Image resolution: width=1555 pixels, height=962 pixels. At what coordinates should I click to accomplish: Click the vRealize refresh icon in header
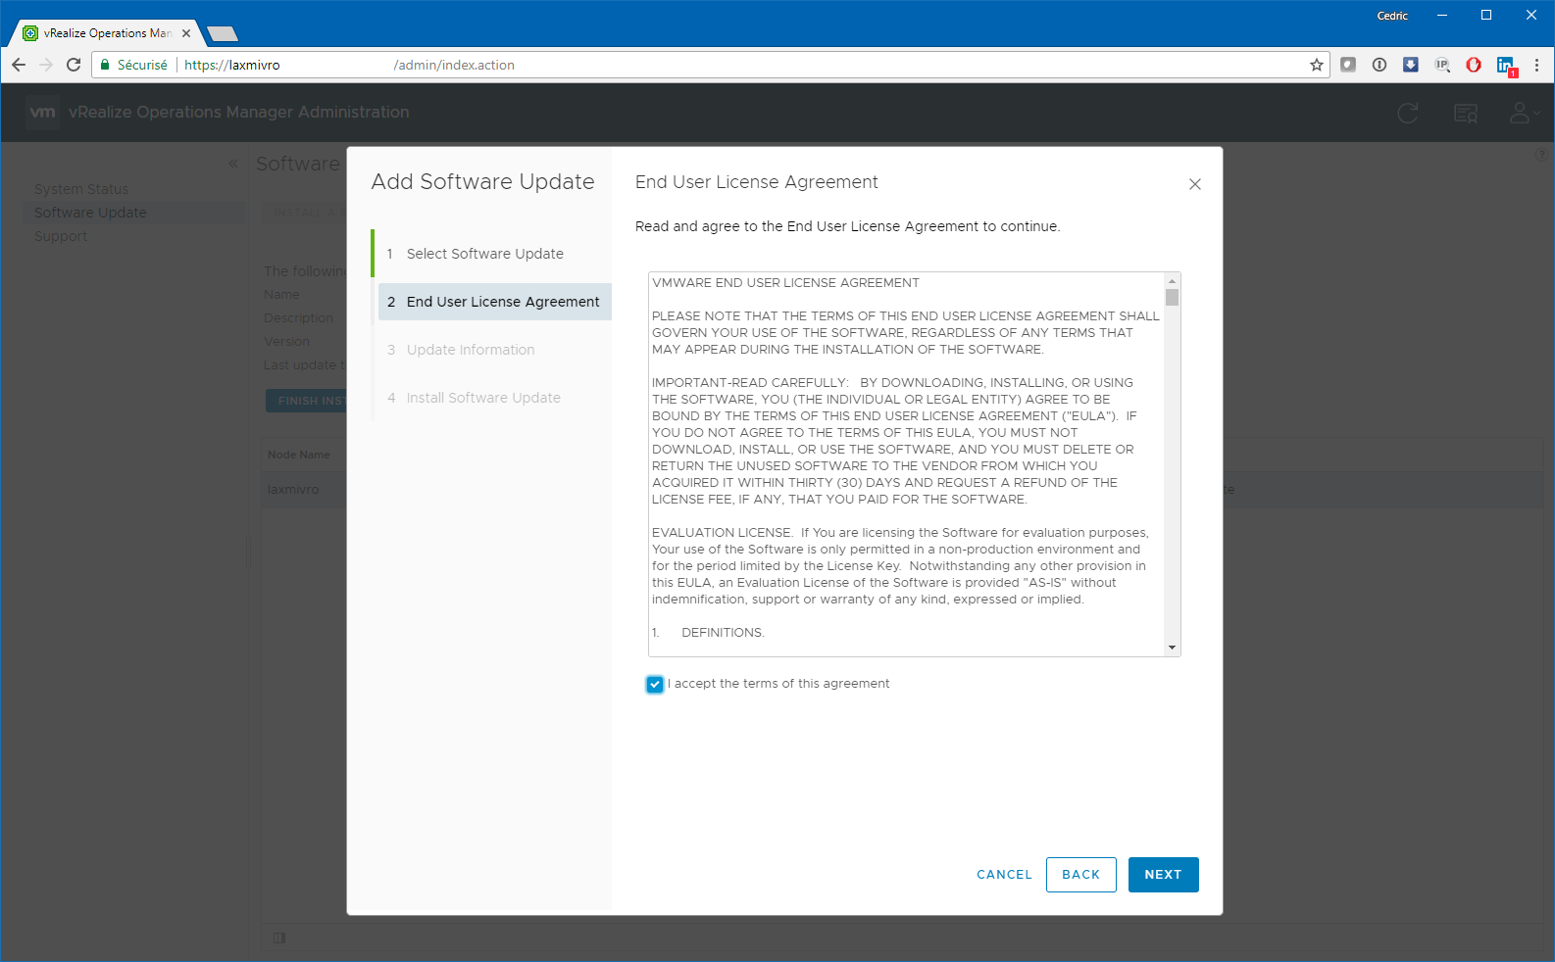click(x=1408, y=114)
